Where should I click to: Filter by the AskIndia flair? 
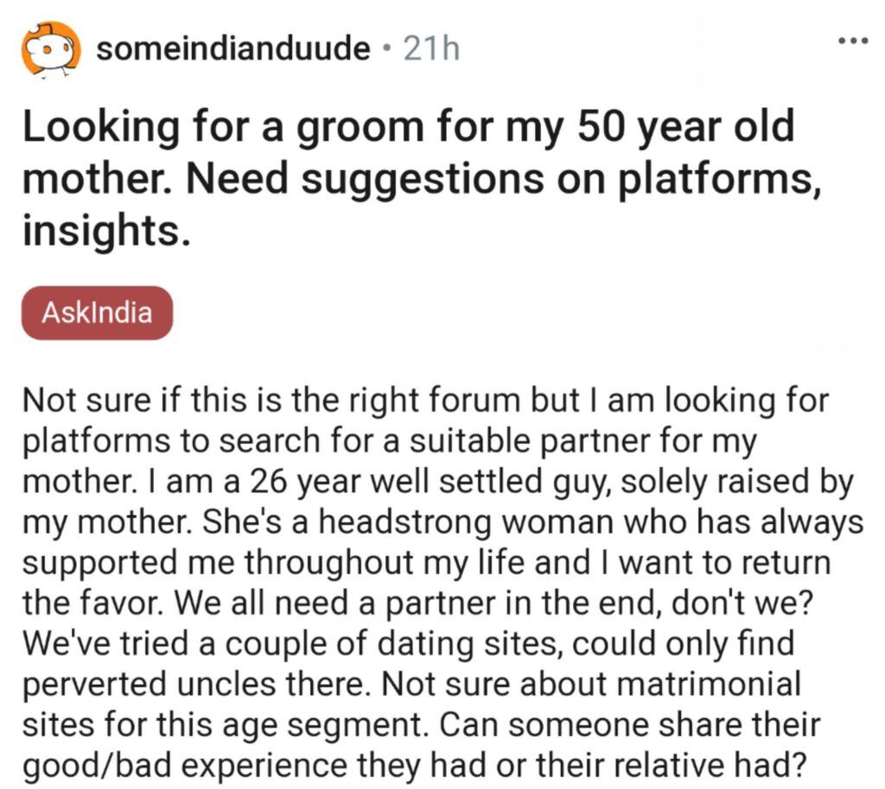pos(97,312)
